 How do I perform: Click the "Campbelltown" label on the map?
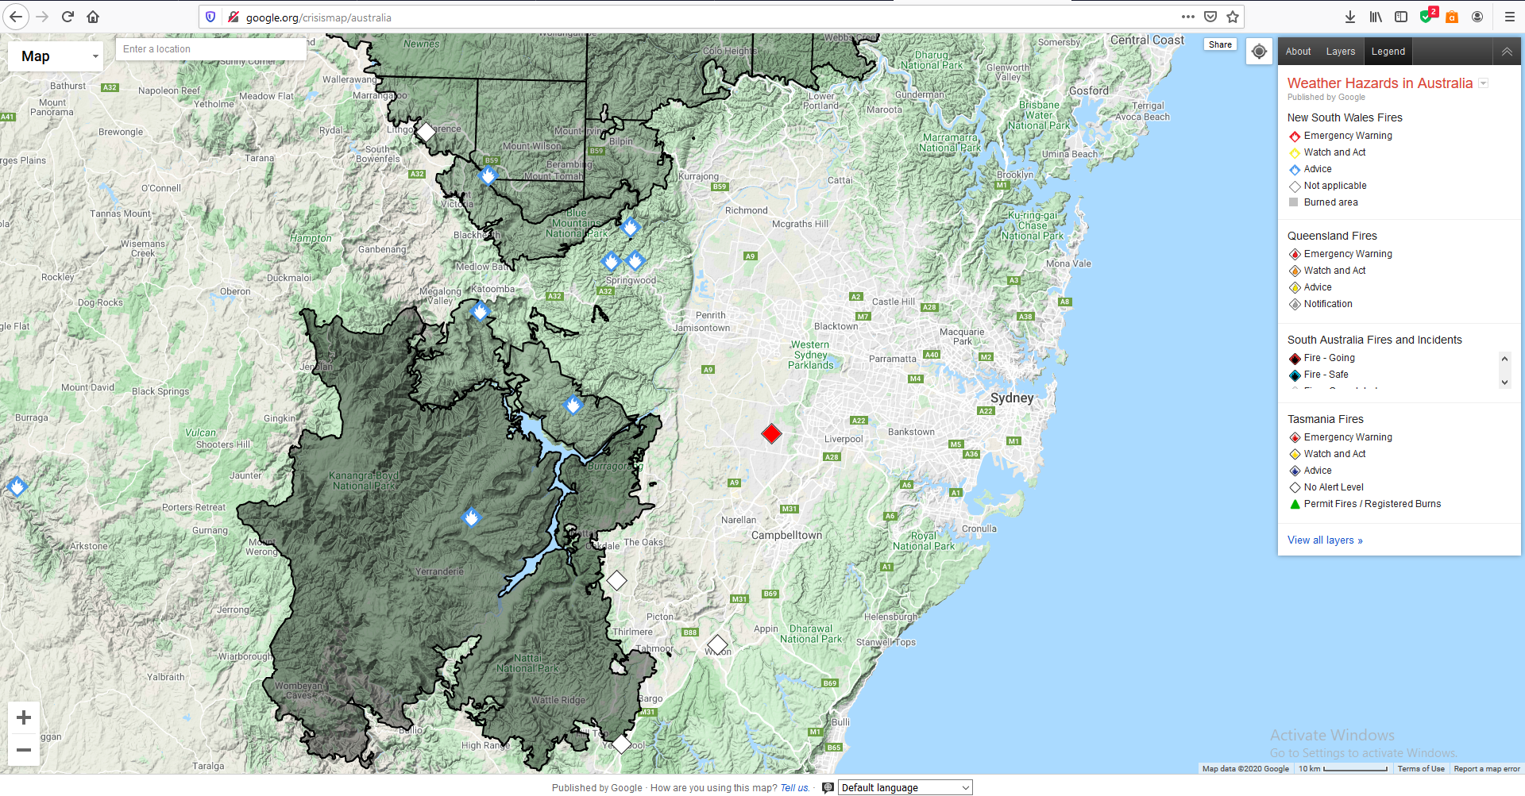[787, 535]
